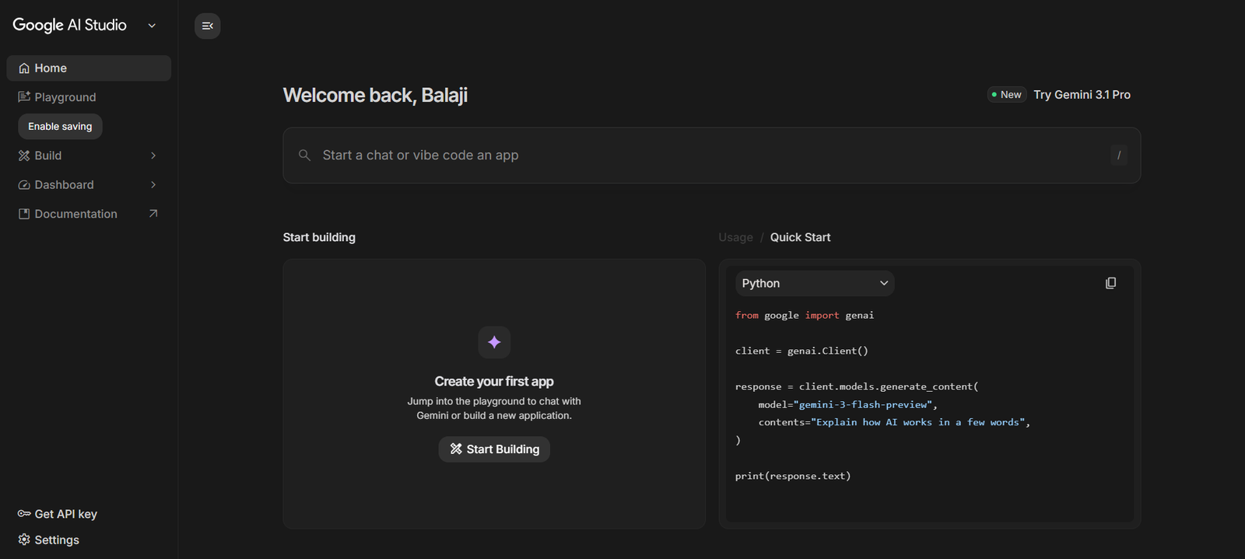Click the Get API key option
The width and height of the screenshot is (1245, 559).
[x=58, y=514]
